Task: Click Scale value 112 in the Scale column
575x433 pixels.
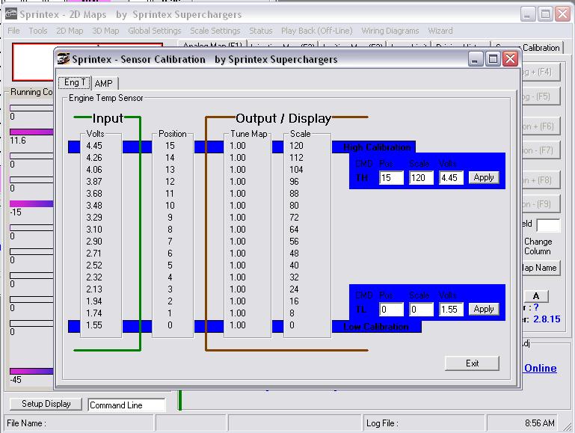Action: pos(296,158)
